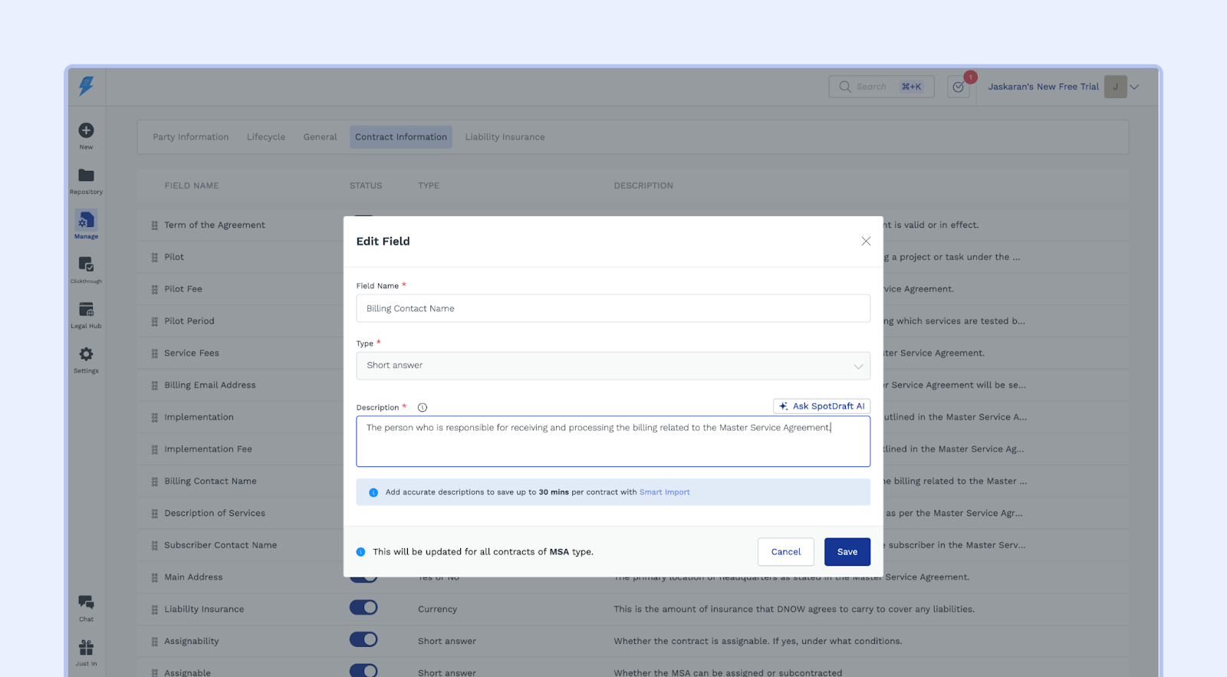This screenshot has height=677, width=1227.
Task: Click the description info icon
Action: 422,408
